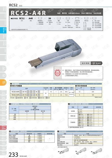Screen dimensions: 112x158
Task: Click the 2.5 vertical payload value
Action: coord(61,92)
